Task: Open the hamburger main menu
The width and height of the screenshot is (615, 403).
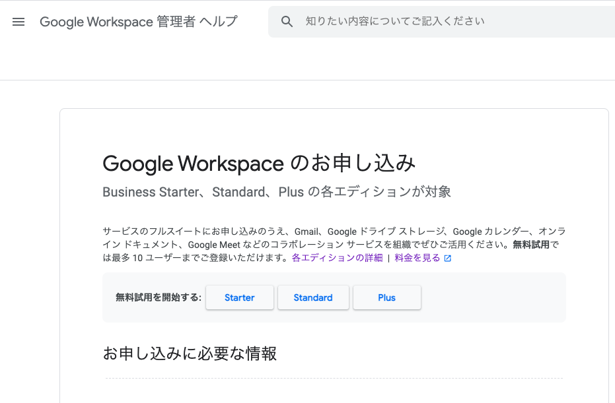Action: coord(18,22)
